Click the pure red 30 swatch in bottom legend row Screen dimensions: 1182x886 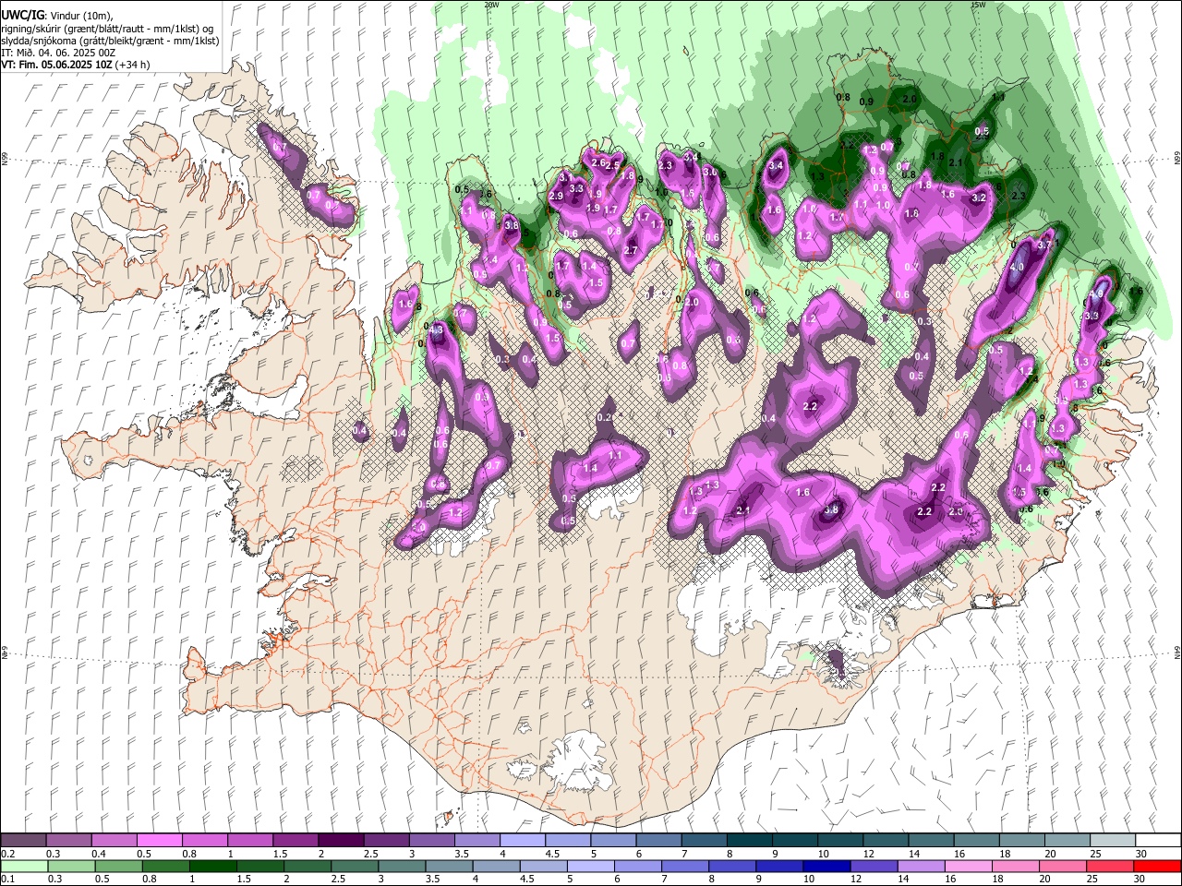point(1156,866)
